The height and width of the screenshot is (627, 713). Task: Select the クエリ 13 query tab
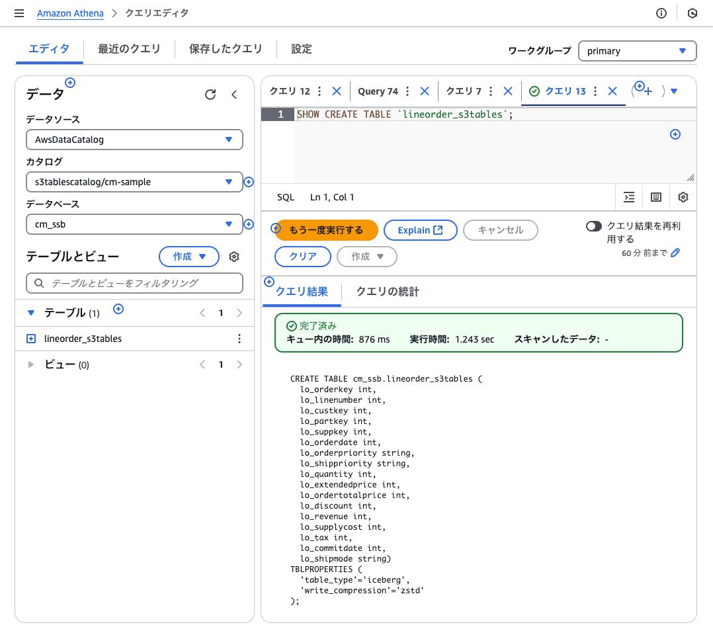coord(566,91)
